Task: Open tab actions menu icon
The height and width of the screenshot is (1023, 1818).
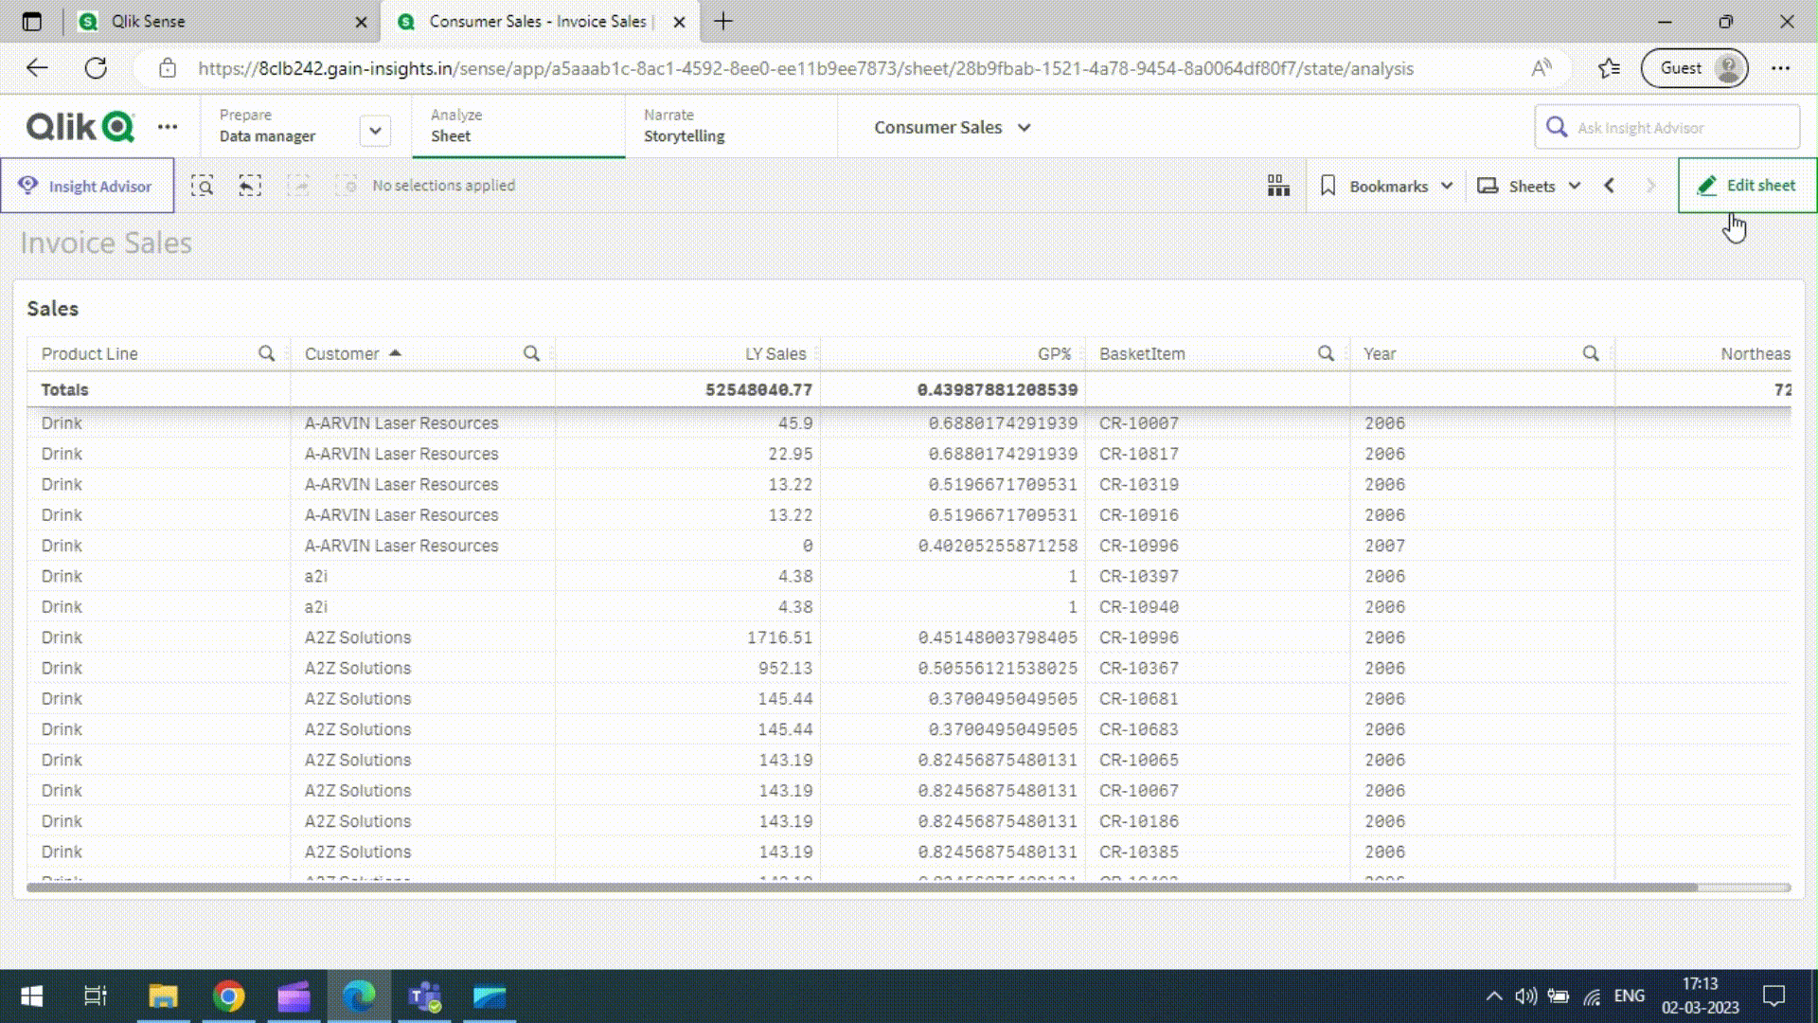Action: pos(31,21)
